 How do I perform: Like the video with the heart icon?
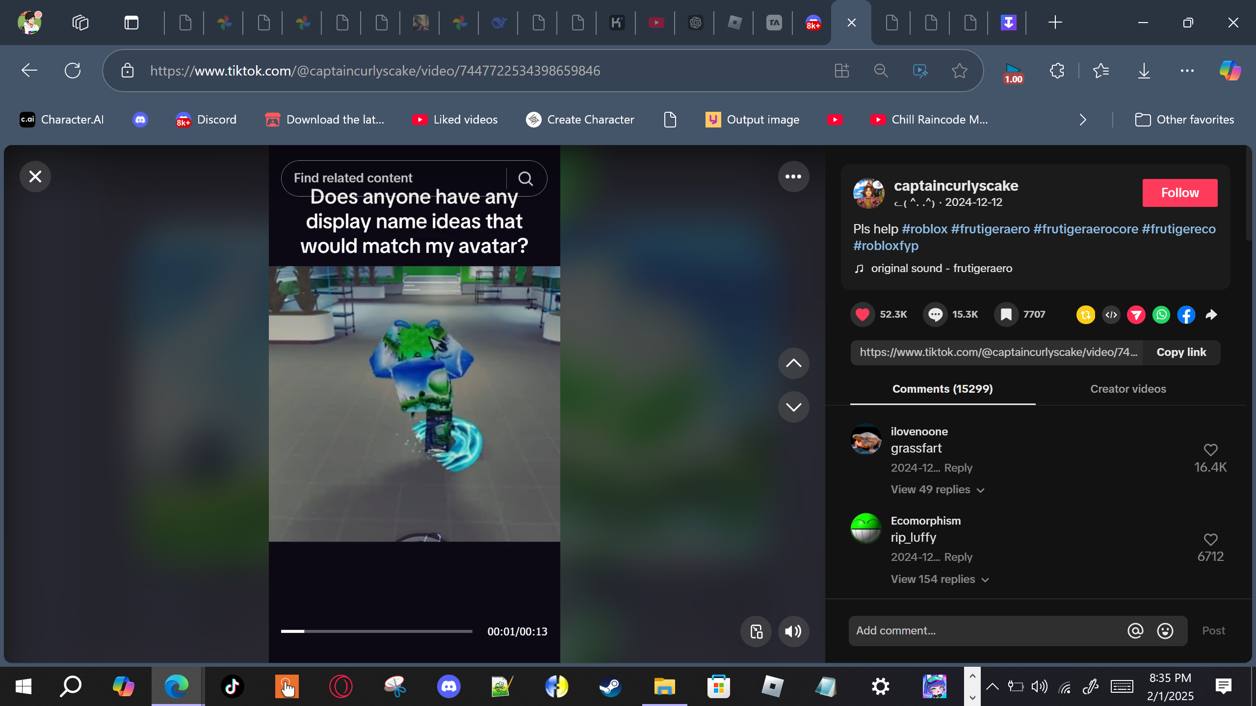(863, 314)
